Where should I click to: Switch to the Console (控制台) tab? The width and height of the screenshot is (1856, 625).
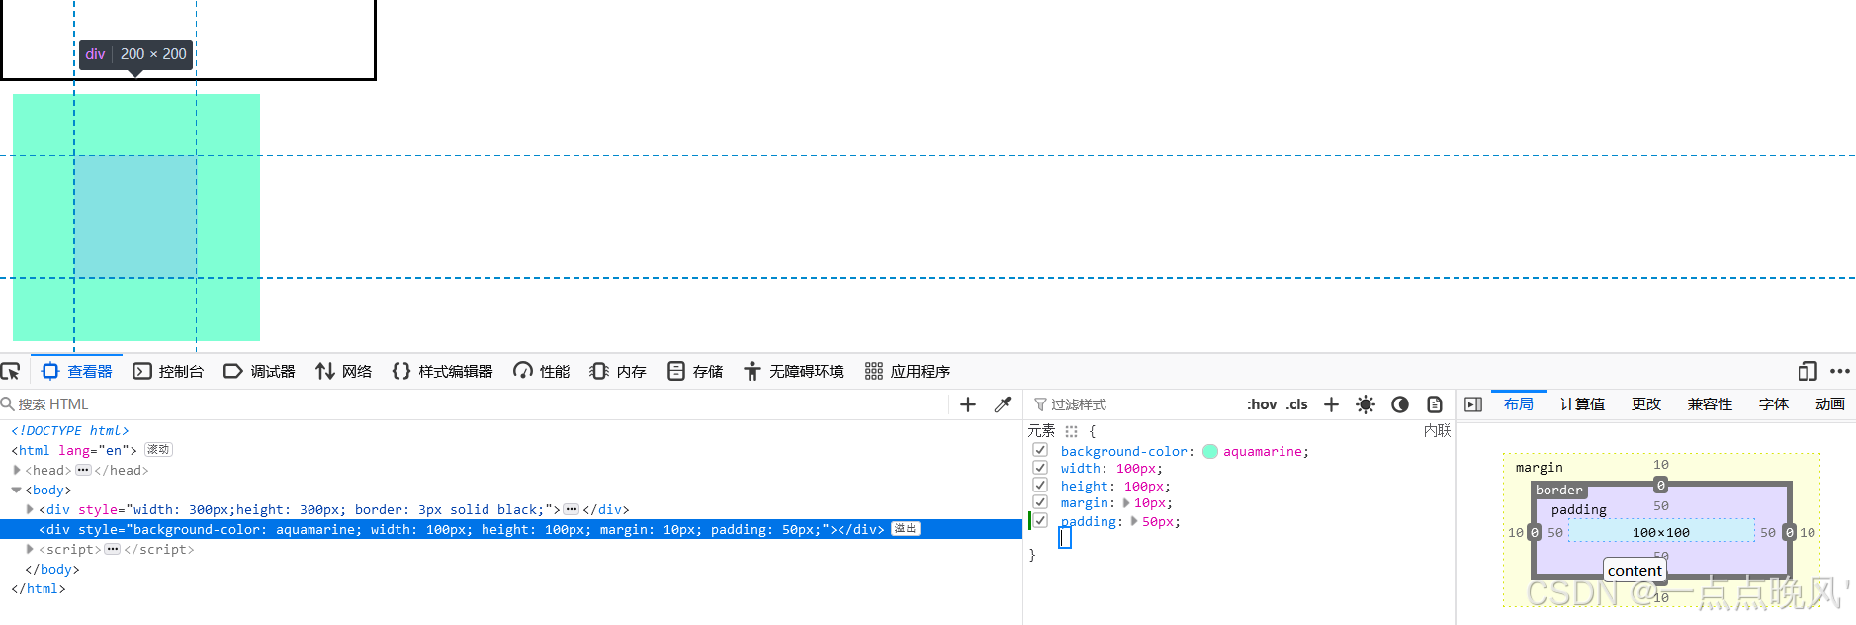click(x=168, y=372)
